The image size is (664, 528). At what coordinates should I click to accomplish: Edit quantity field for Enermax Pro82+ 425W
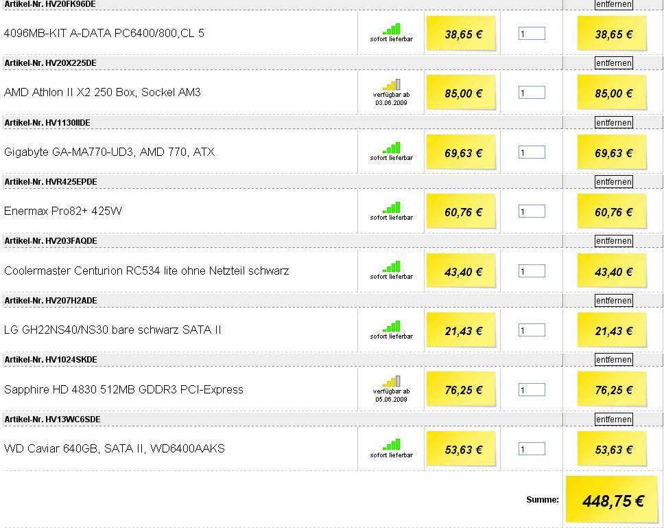pyautogui.click(x=532, y=211)
